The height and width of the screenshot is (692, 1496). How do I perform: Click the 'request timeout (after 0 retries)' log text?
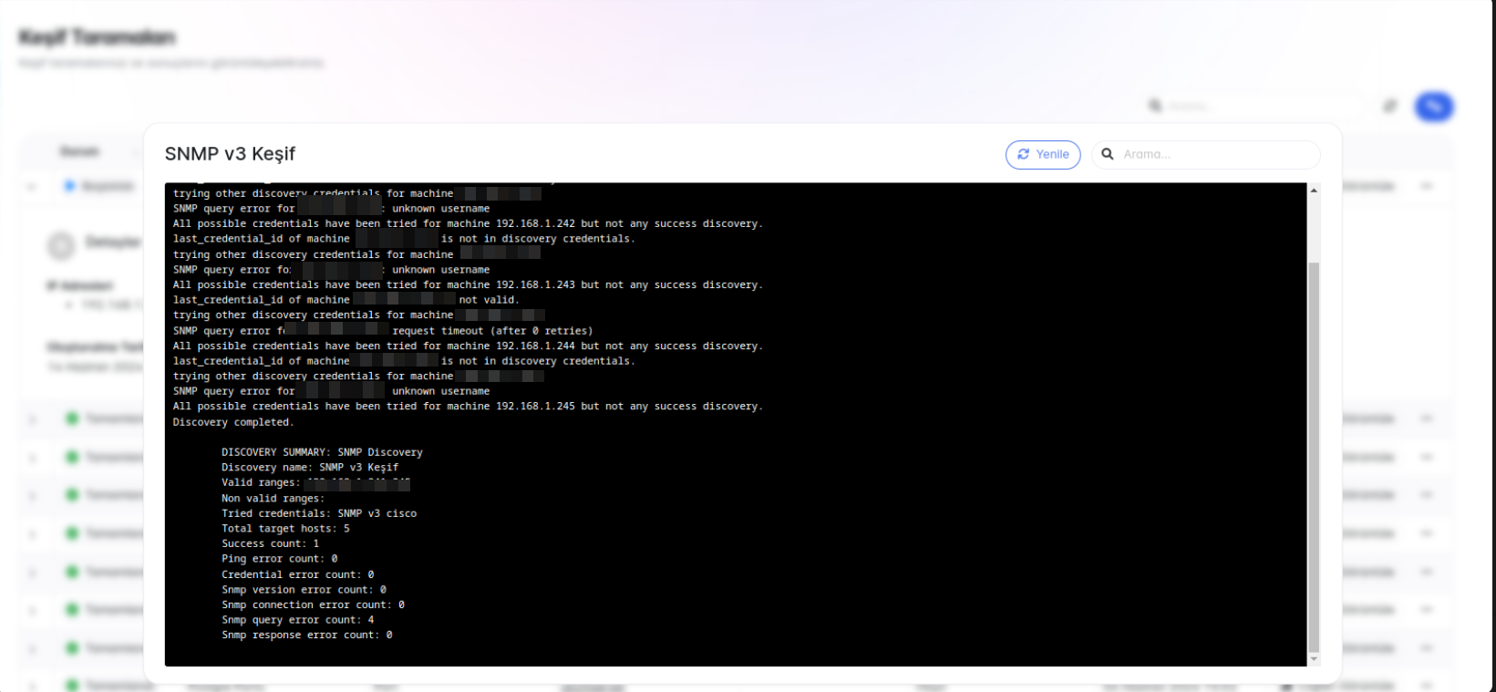click(x=492, y=331)
